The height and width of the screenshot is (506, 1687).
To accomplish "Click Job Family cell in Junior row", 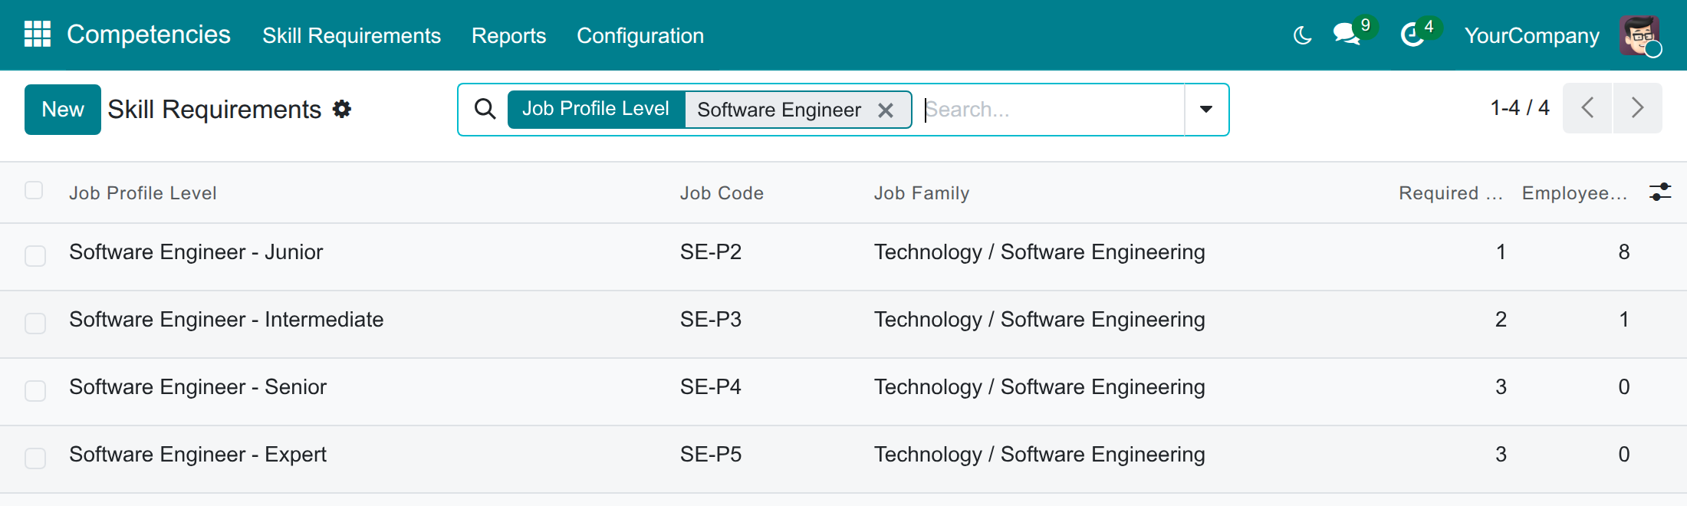I will (x=1040, y=252).
